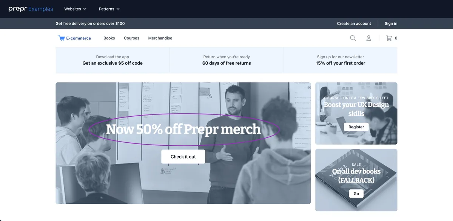Select the Download the app promo

coord(112,60)
